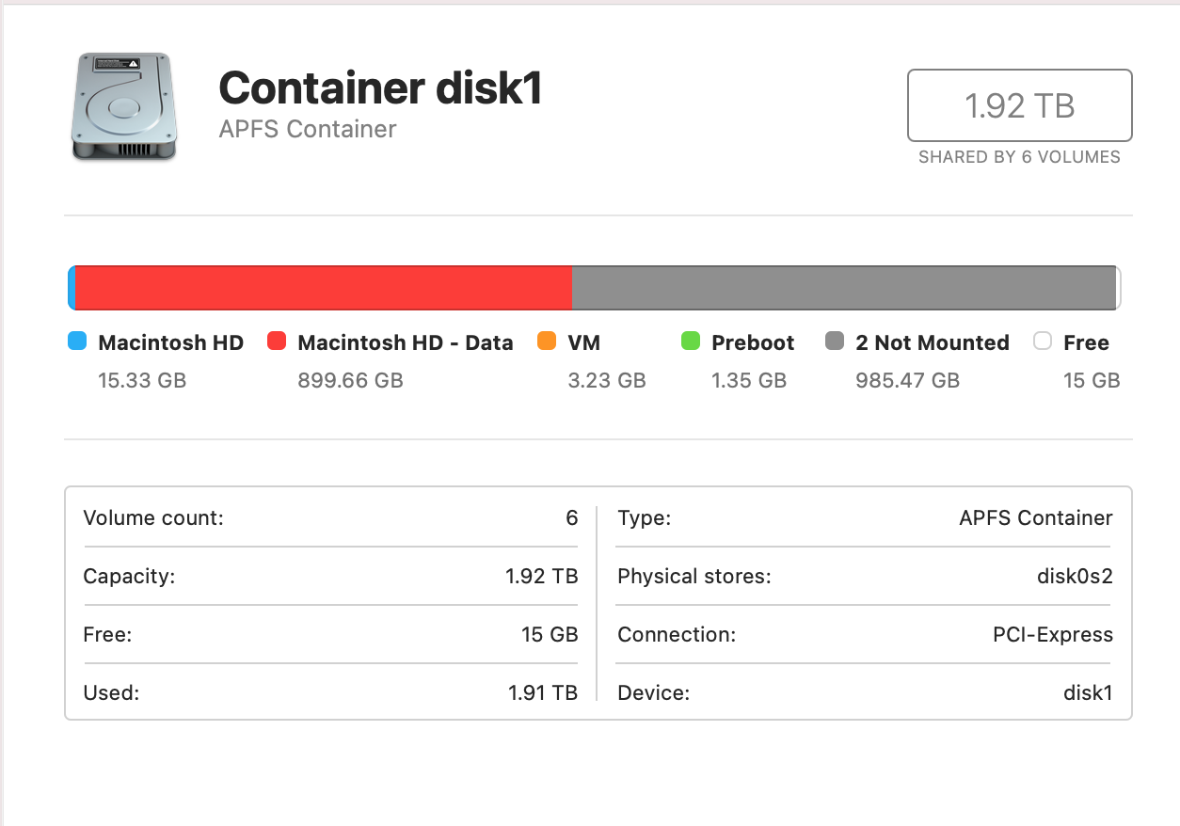Click the orange VM legend swatch
The image size is (1180, 826).
point(547,342)
